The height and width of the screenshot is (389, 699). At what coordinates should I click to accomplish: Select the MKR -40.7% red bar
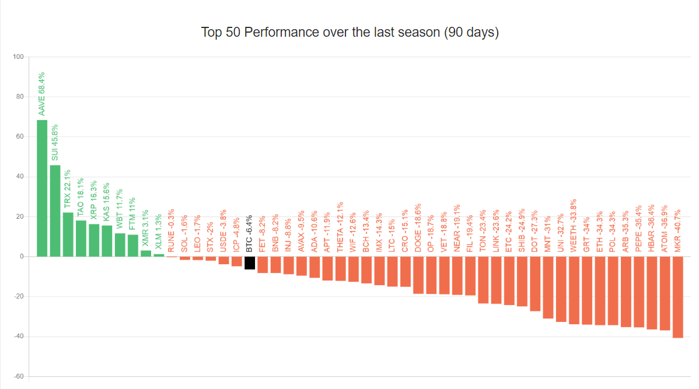(677, 297)
